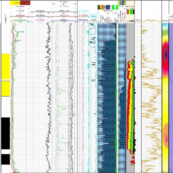Select the orange swatch in lithology legend strip

click(x=102, y=7)
